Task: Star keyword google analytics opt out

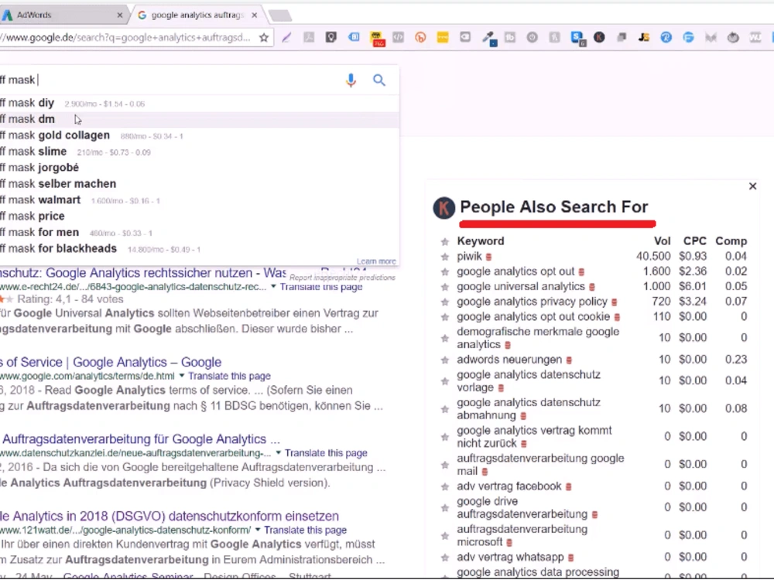Action: pos(445,271)
